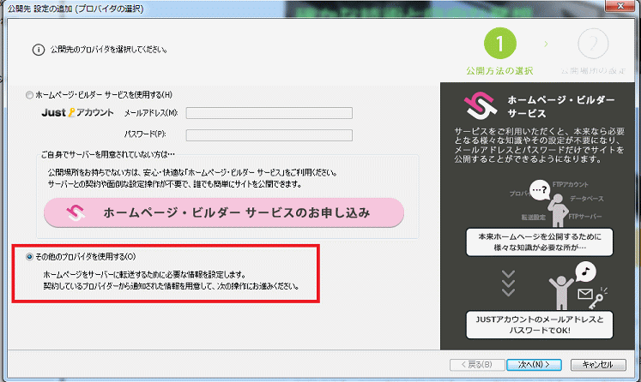Screen dimensions: 641x382
Task: Click the envelope icon in the right illustration
Action: [585, 296]
